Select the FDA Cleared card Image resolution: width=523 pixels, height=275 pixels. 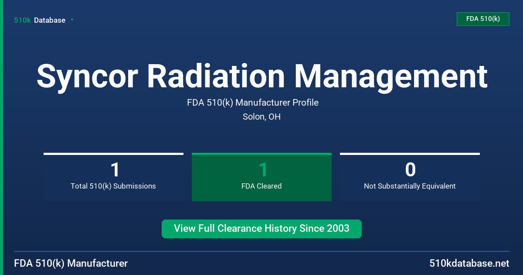click(261, 177)
